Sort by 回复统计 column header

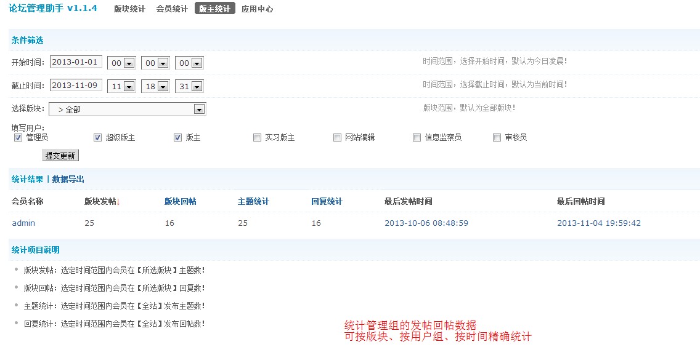coord(327,202)
